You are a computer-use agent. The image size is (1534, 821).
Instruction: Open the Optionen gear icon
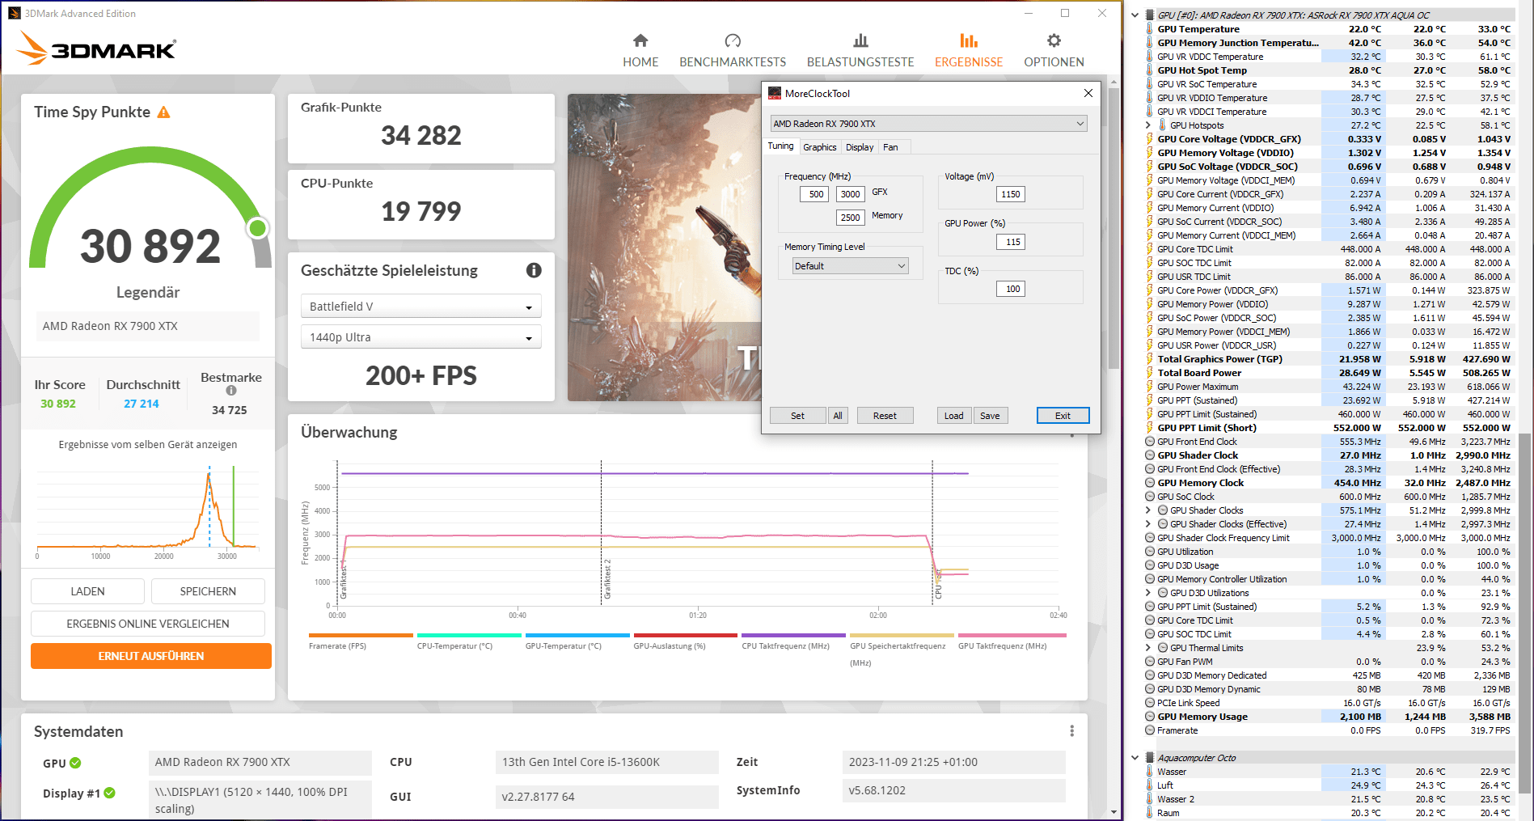(1054, 40)
